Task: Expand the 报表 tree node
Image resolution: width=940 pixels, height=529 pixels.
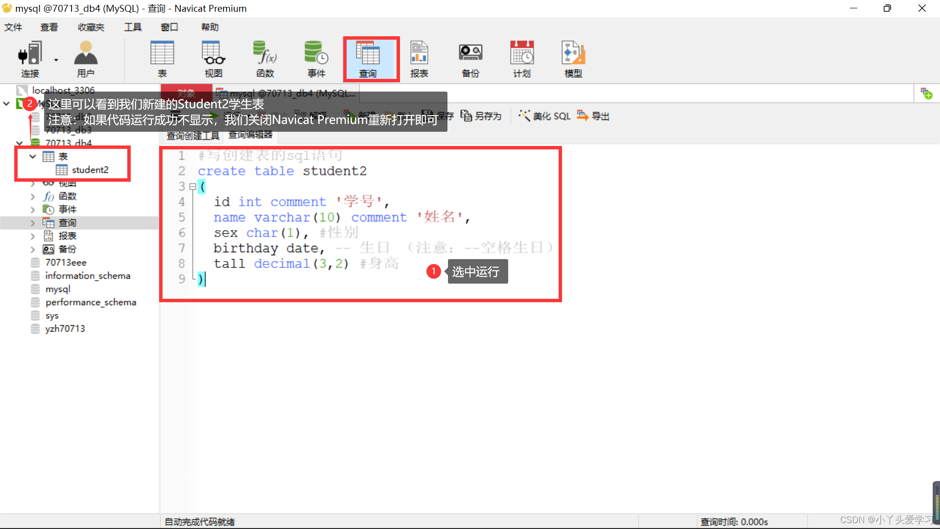Action: [x=33, y=236]
